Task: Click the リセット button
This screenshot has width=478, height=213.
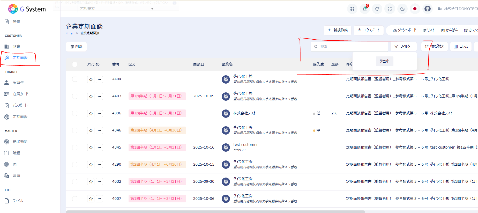Action: [x=384, y=61]
